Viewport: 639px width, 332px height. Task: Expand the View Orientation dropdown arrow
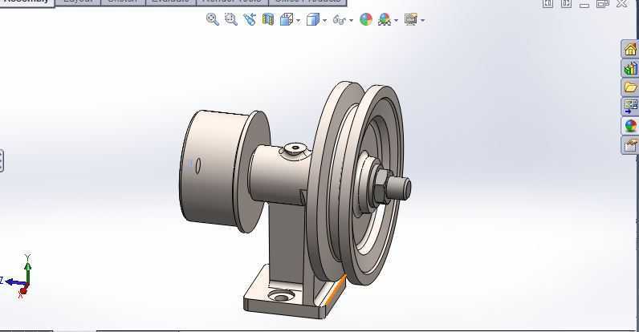pyautogui.click(x=299, y=20)
